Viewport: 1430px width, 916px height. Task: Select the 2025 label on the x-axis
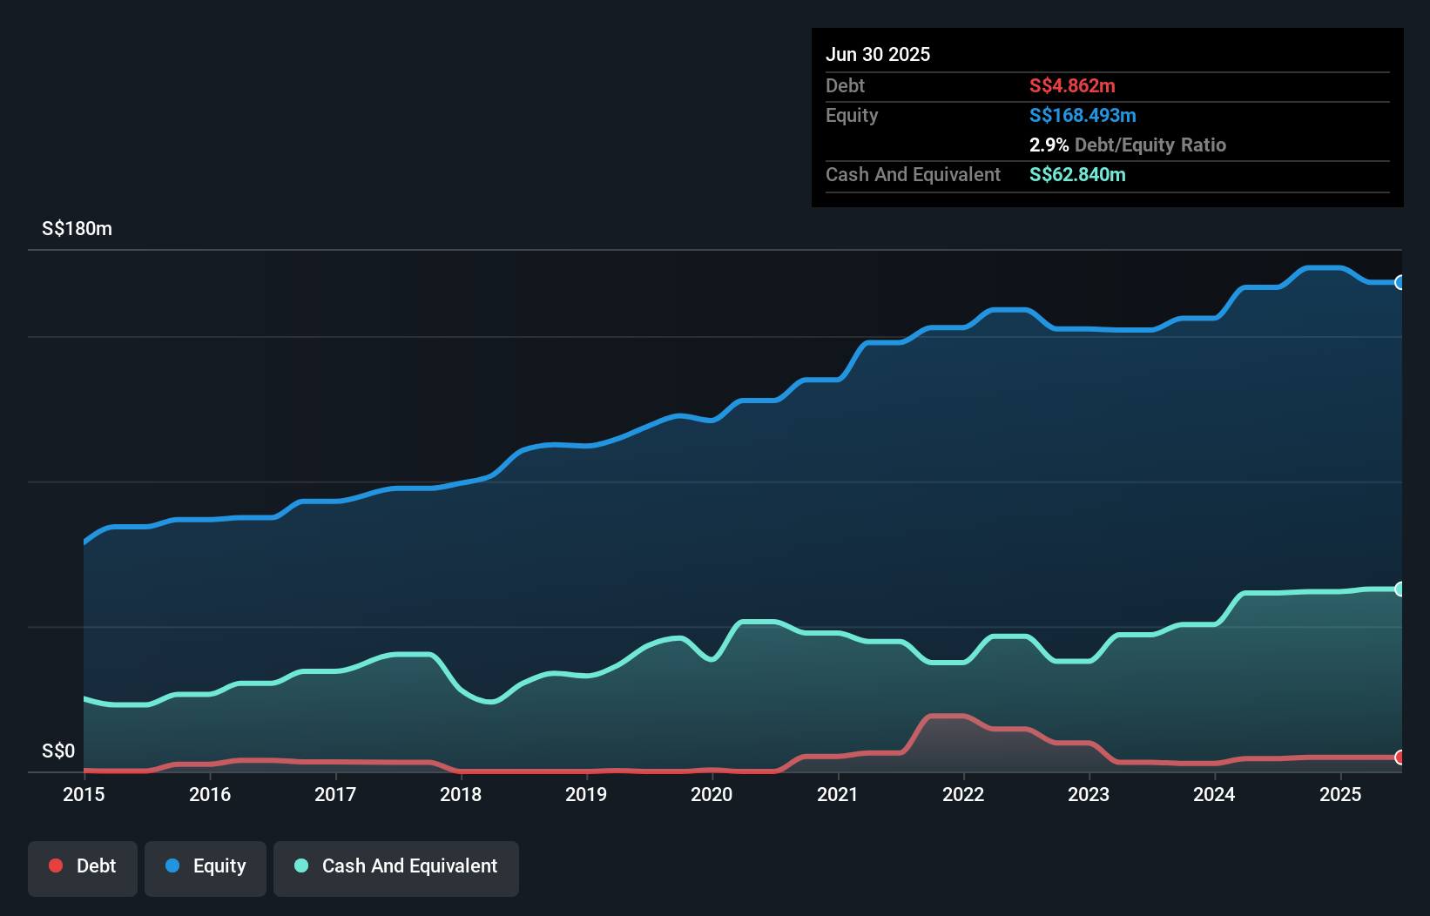[x=1340, y=794]
